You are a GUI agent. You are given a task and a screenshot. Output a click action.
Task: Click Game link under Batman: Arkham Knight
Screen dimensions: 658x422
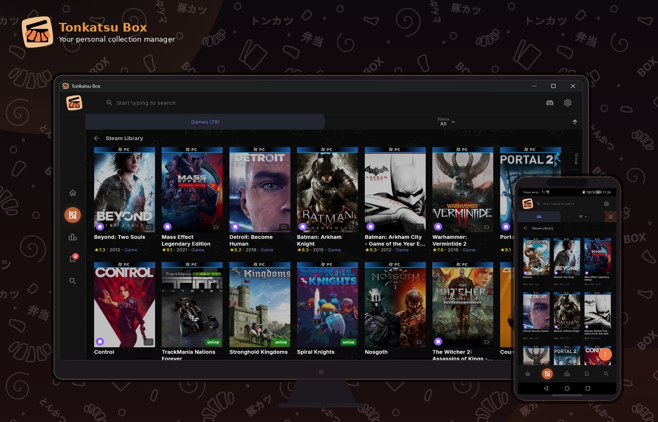click(334, 250)
